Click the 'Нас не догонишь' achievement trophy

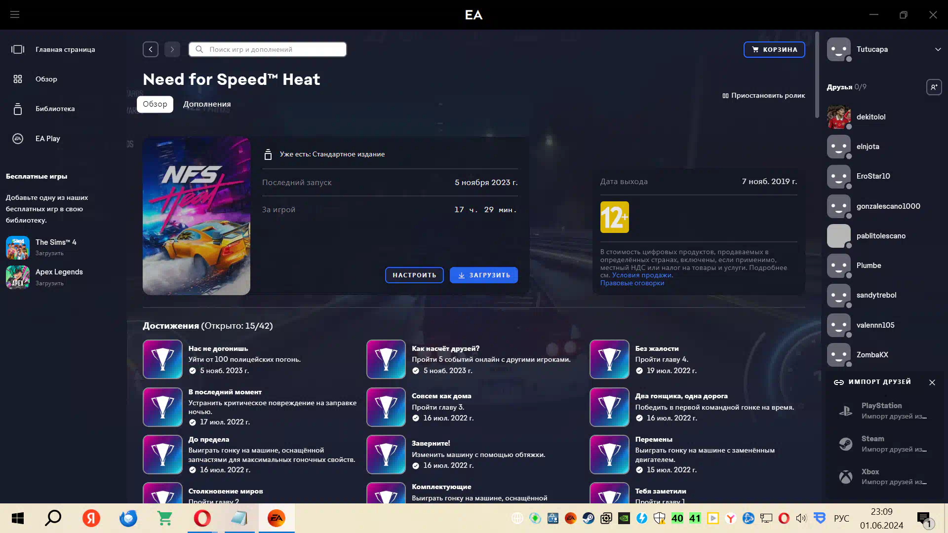tap(162, 359)
